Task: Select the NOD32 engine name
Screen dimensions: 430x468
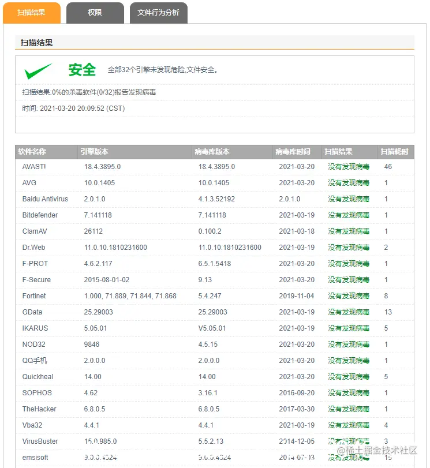Action: coord(33,344)
